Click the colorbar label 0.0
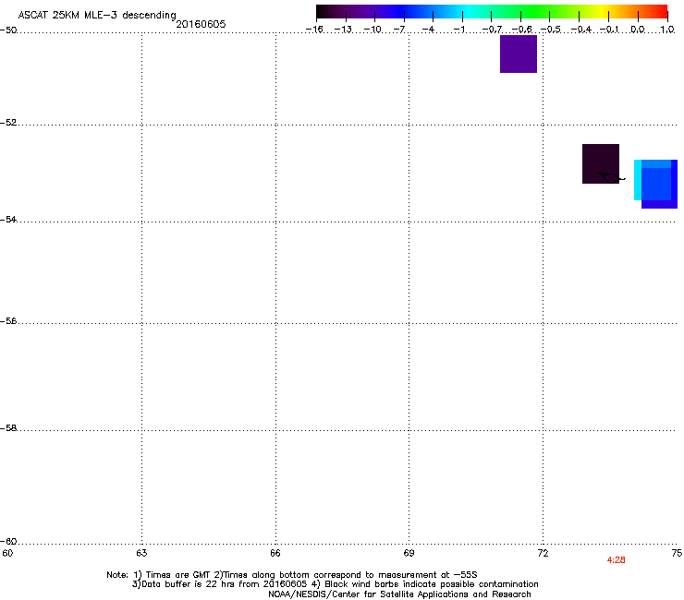This screenshot has width=684, height=600. (x=638, y=30)
